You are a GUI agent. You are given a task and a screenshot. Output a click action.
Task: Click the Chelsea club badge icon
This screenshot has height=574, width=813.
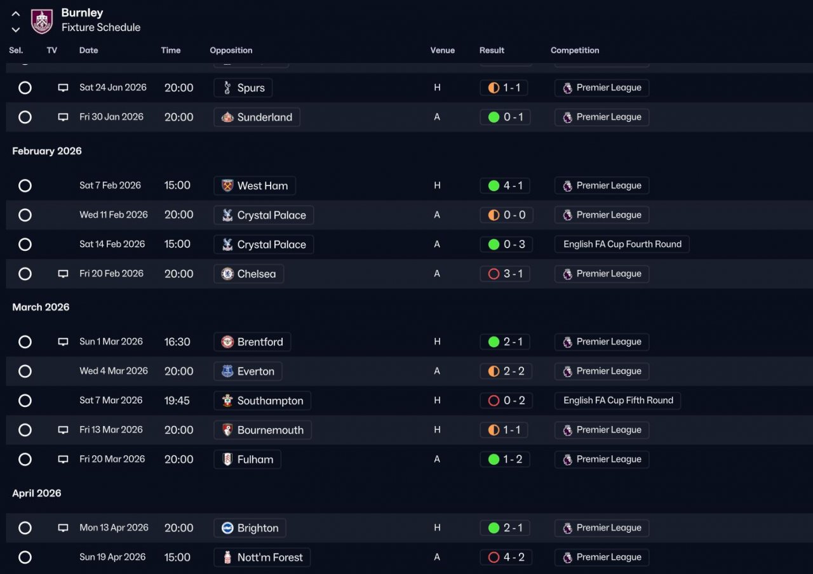227,274
